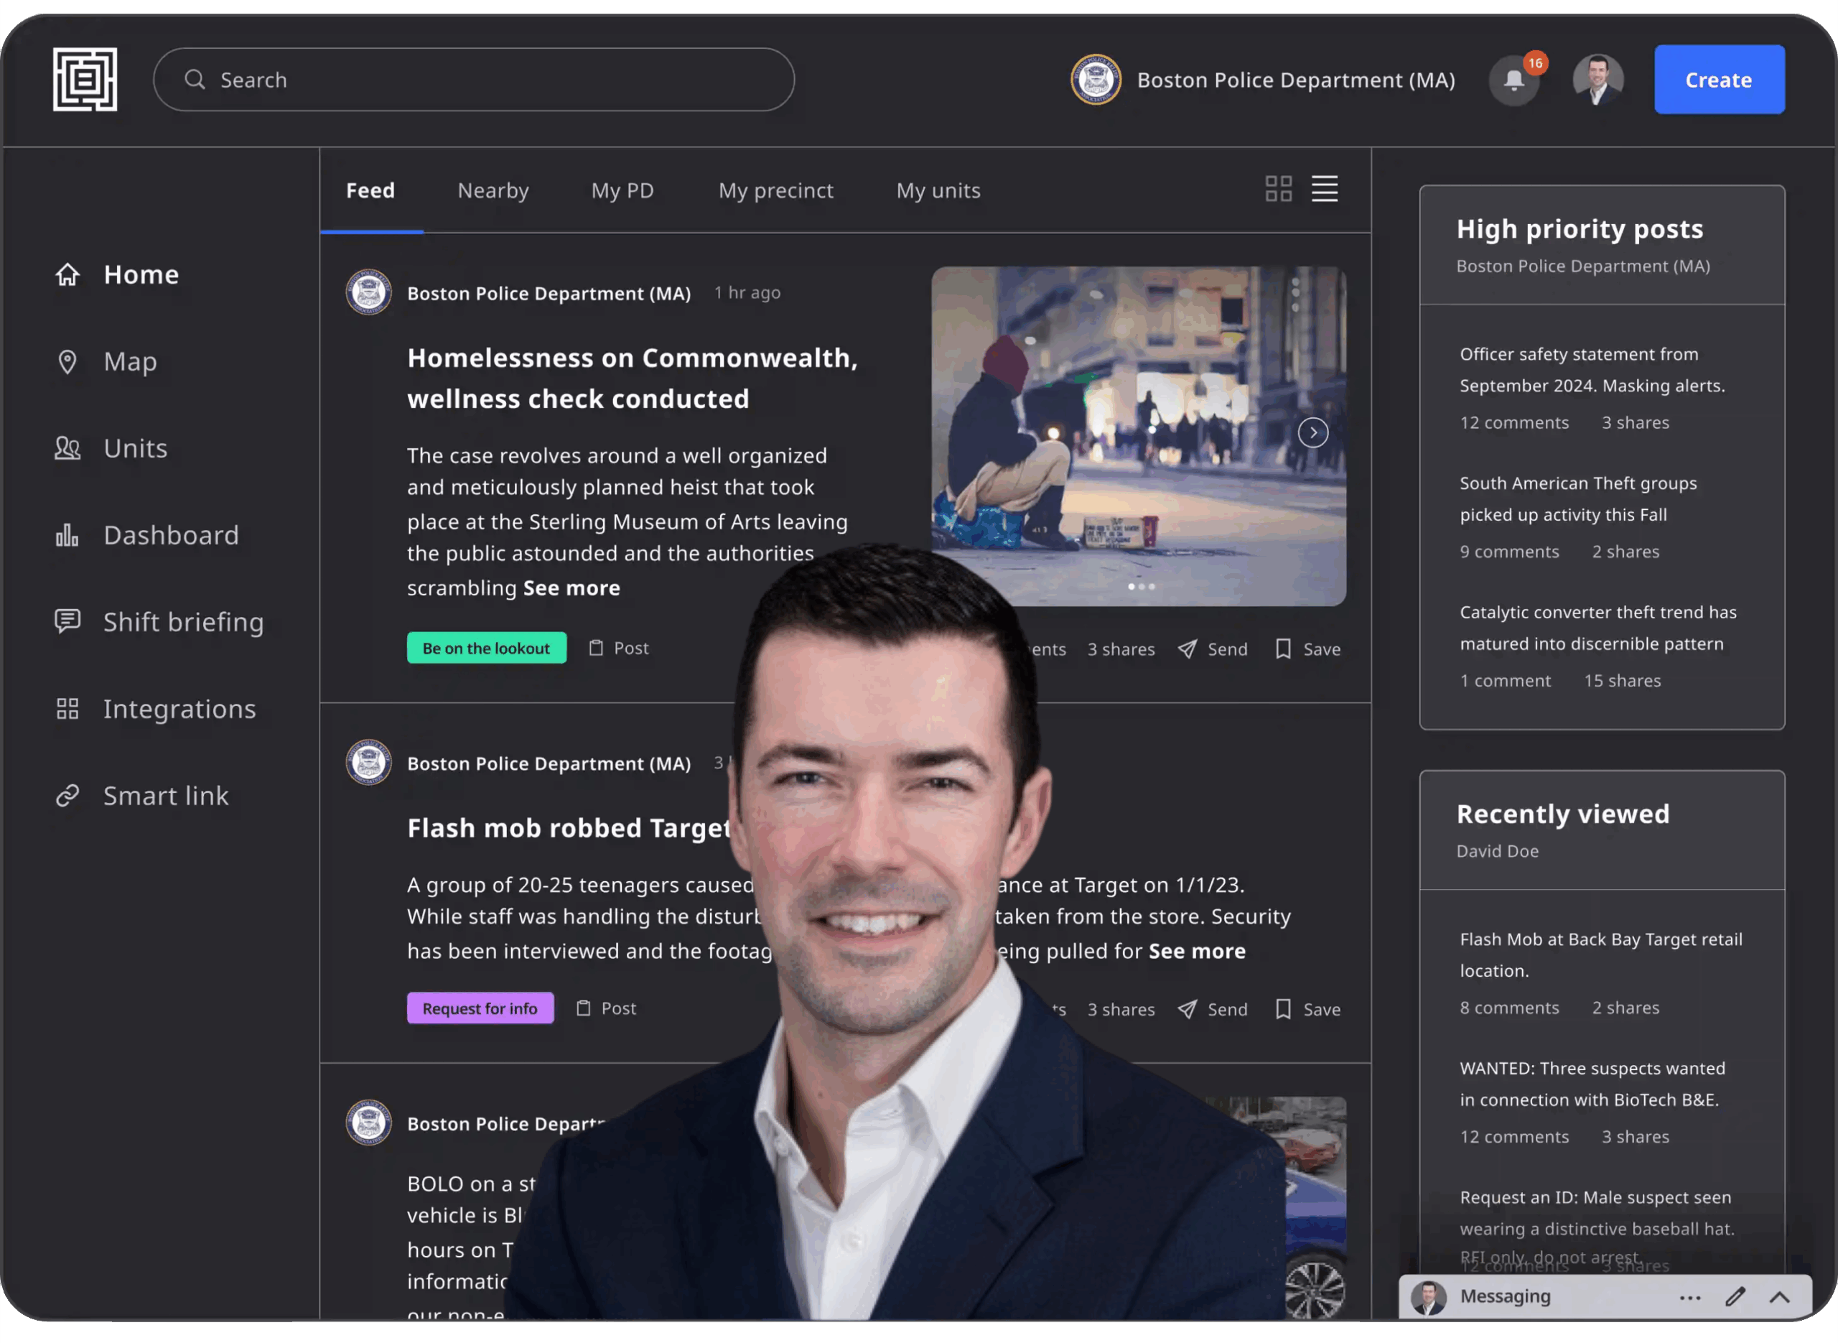The image size is (1838, 1343).
Task: Open Flash mob robbed Target post title
Action: (x=569, y=828)
